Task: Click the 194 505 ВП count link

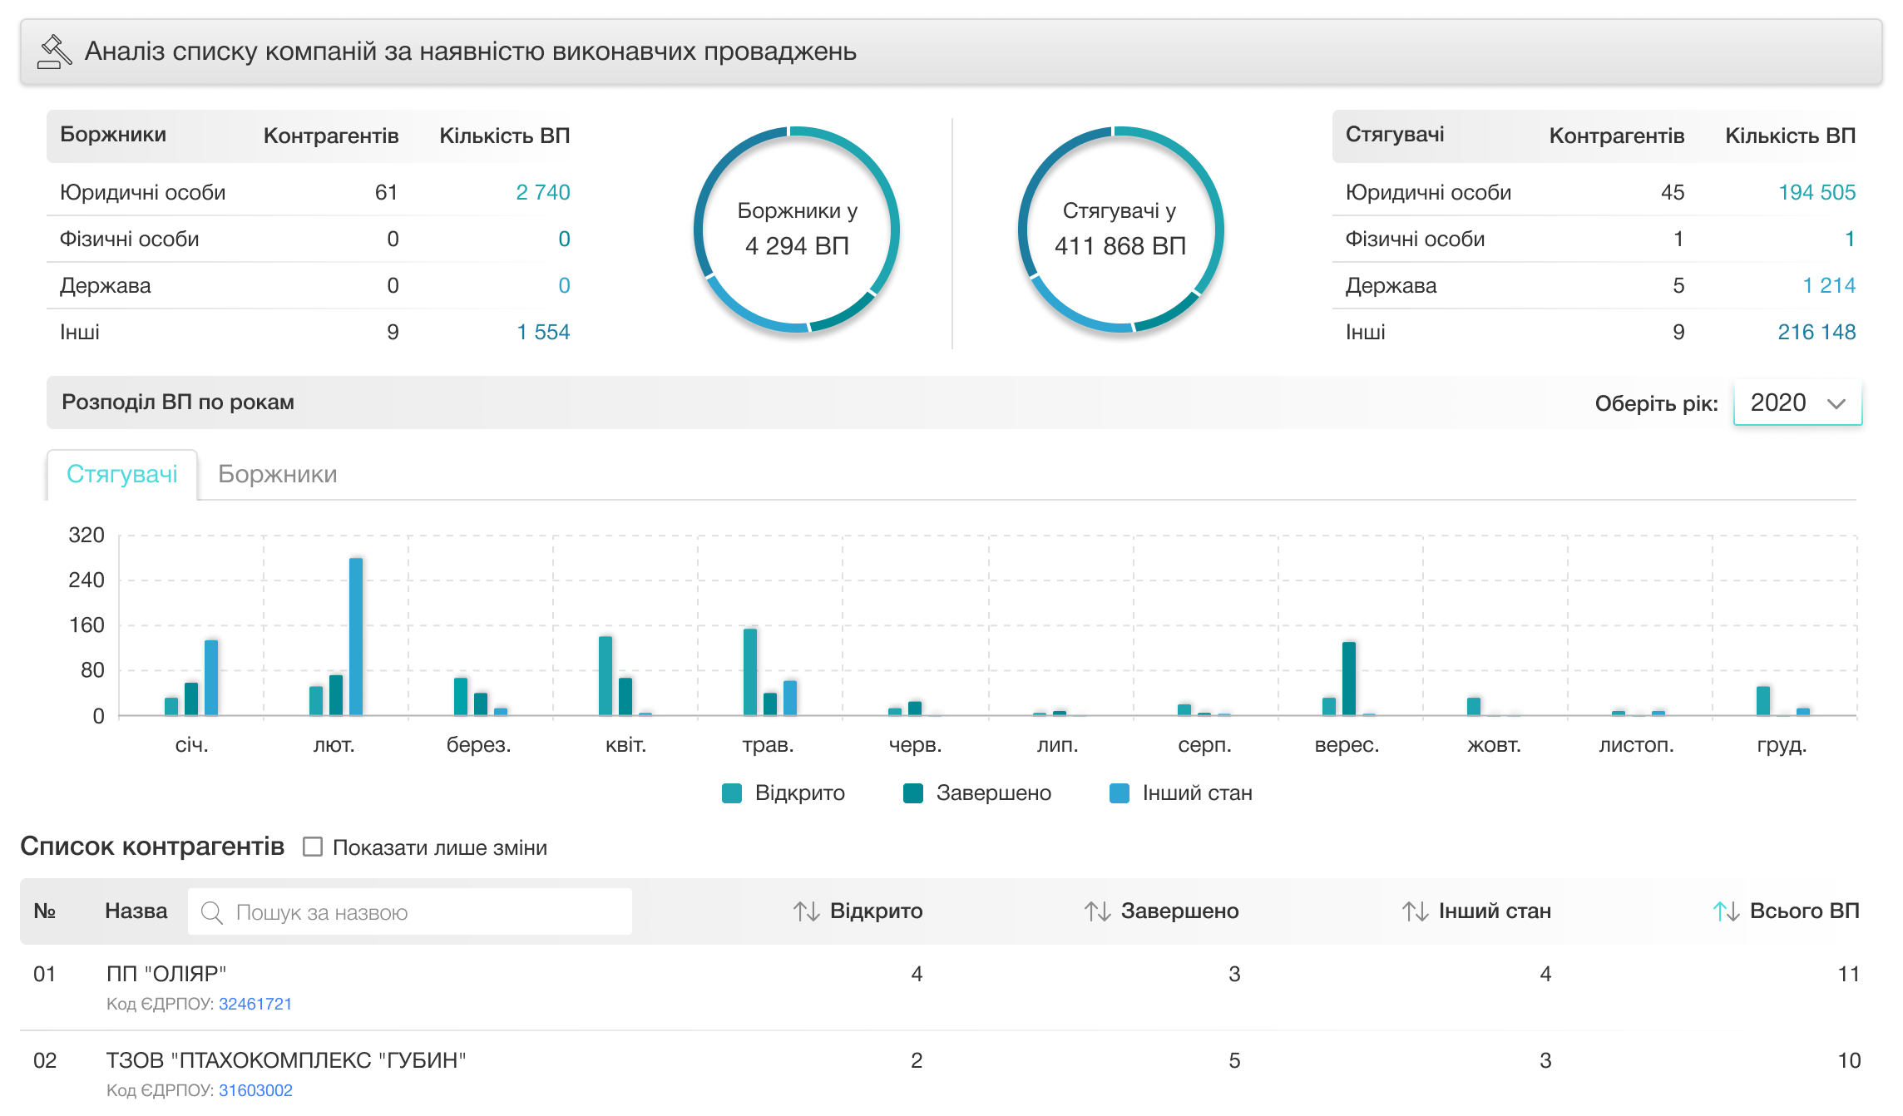Action: pyautogui.click(x=1816, y=192)
